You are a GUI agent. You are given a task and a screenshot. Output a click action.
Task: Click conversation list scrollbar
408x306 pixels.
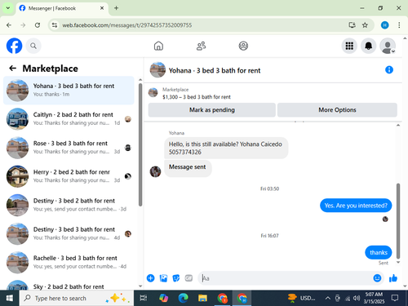(140, 144)
